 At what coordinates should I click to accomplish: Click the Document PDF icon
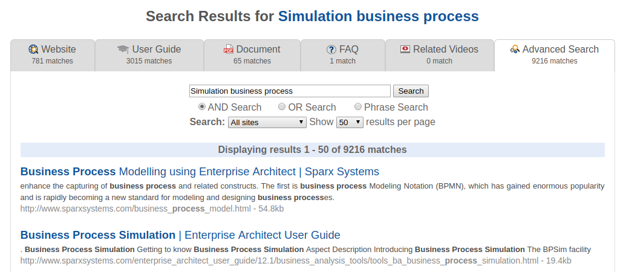click(229, 50)
